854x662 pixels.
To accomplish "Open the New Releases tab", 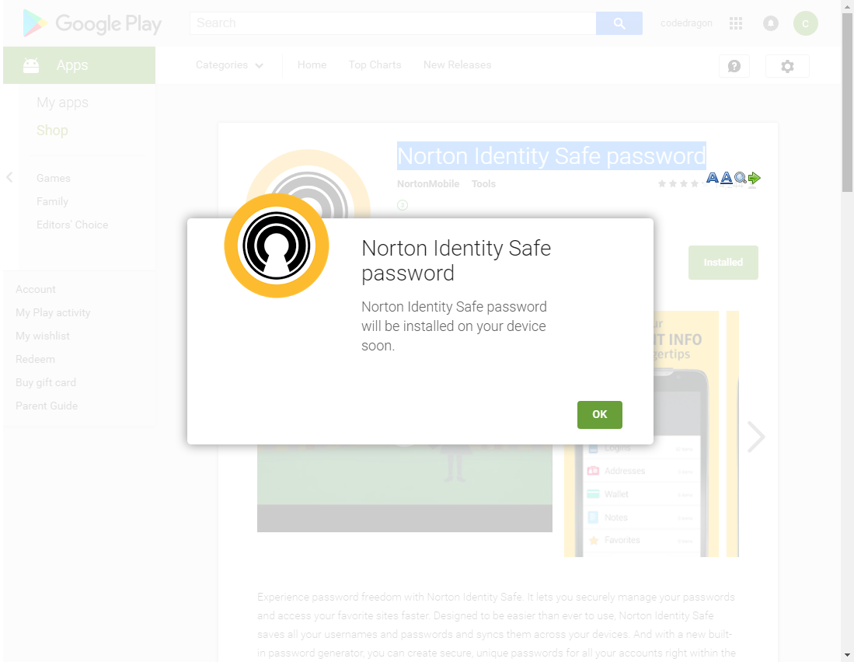I will (457, 64).
